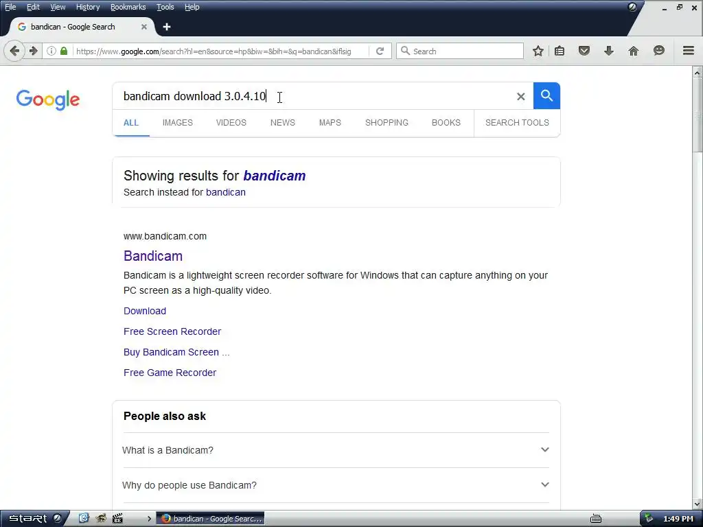
Task: Go to Firefox home page icon
Action: coord(633,51)
